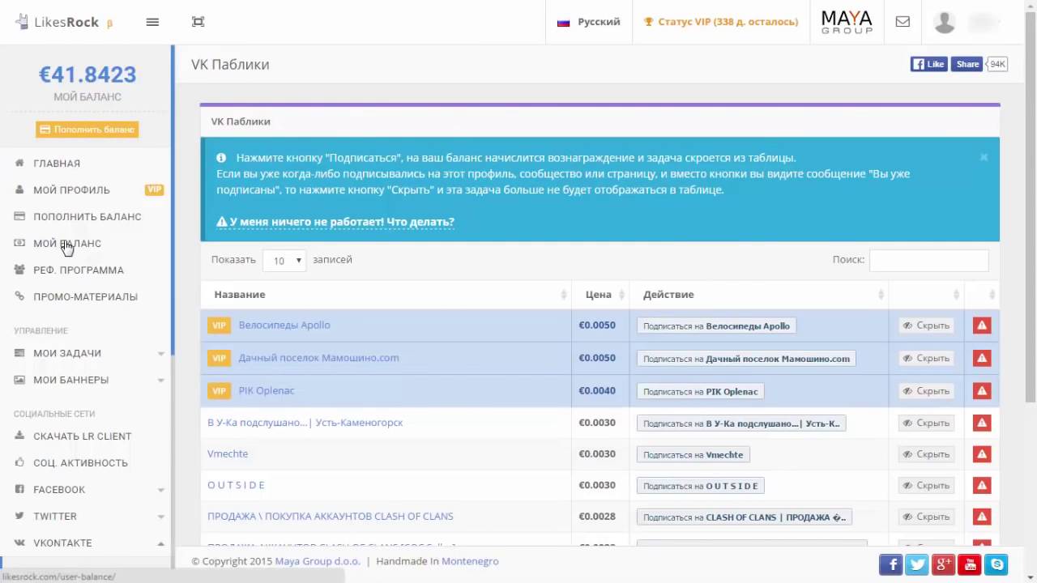Go to ГЛАВНАЯ in sidebar
1037x583 pixels.
pyautogui.click(x=57, y=163)
